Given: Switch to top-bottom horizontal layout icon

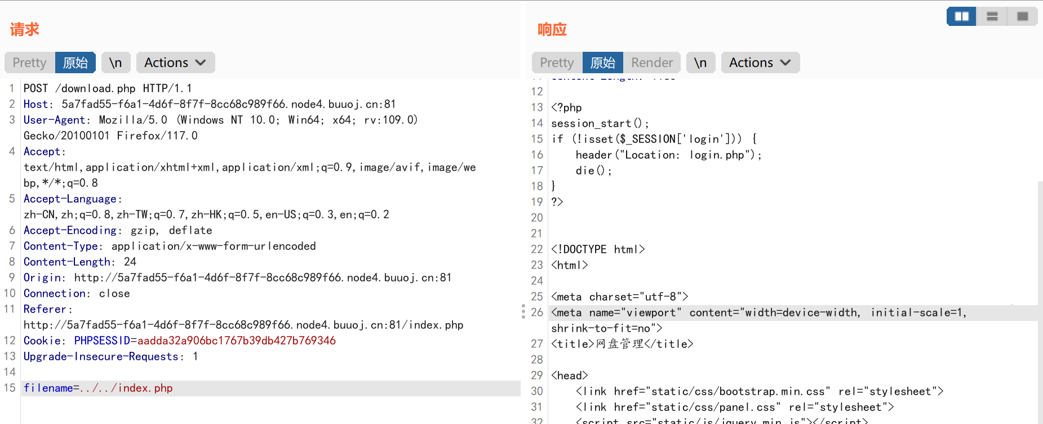Looking at the screenshot, I should point(992,16).
